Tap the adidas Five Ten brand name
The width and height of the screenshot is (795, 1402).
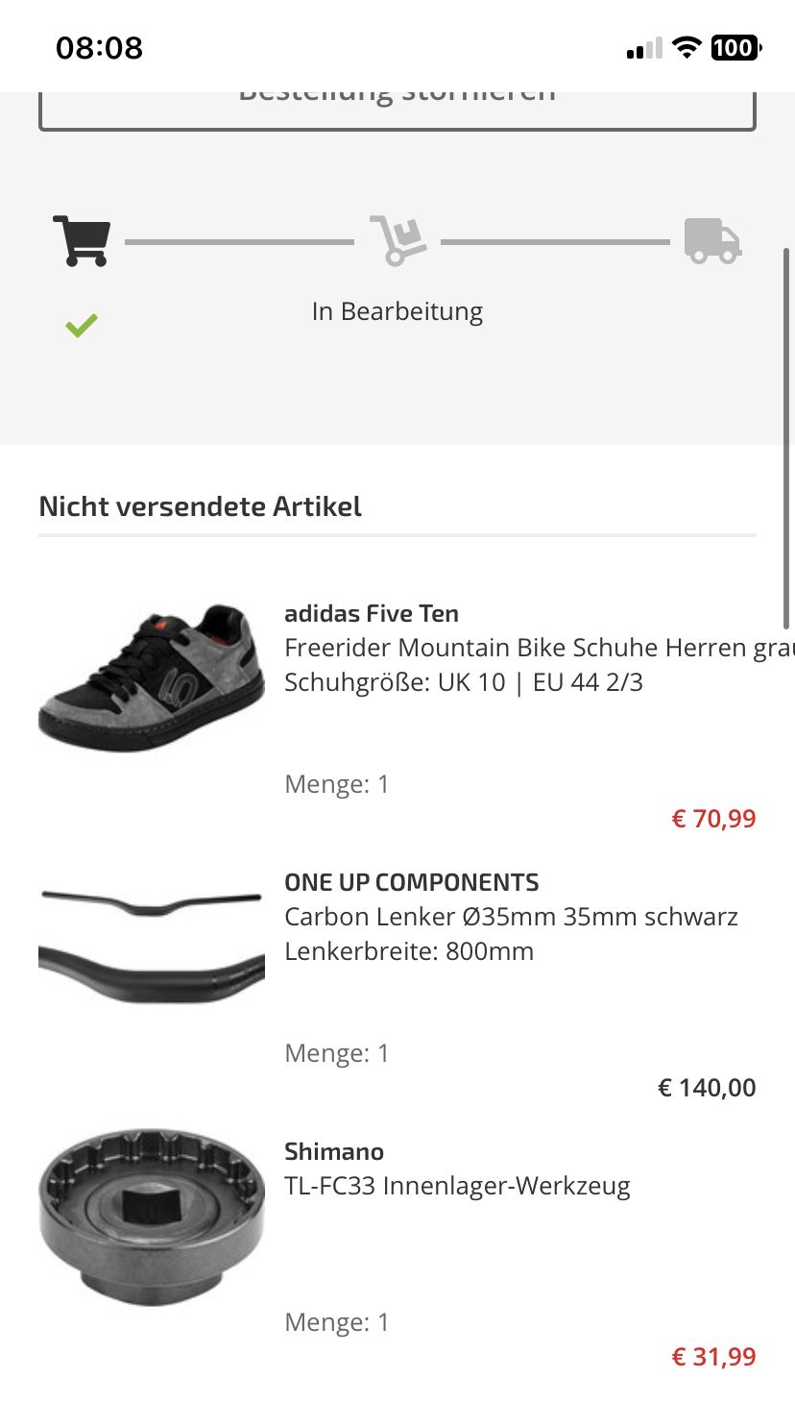372,613
